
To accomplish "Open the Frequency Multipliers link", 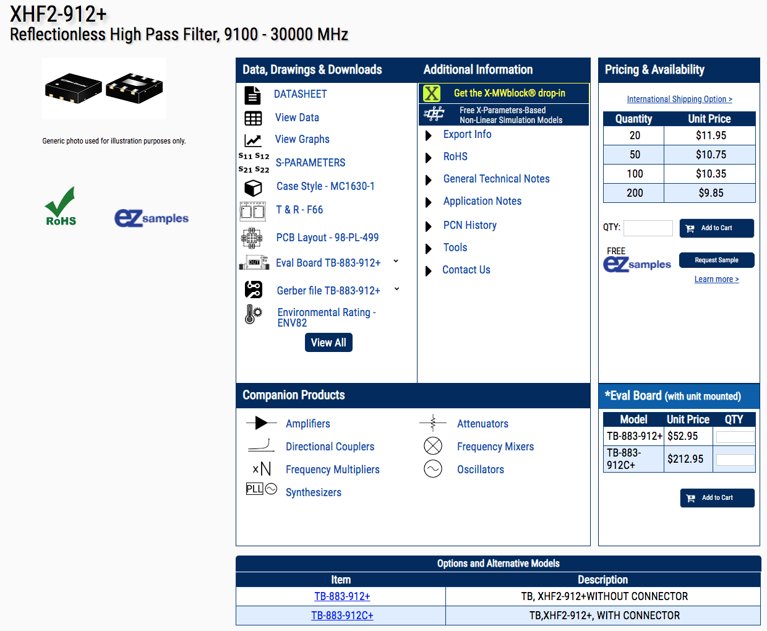I will tap(333, 470).
